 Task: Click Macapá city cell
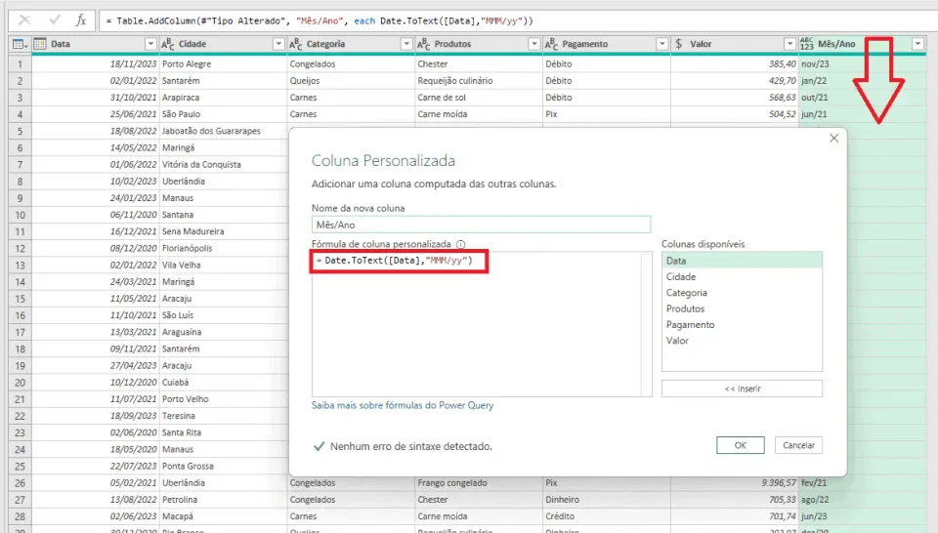coord(223,516)
